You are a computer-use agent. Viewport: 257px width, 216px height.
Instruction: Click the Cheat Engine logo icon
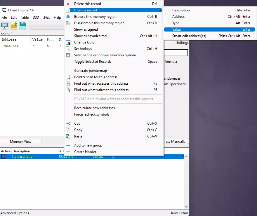pos(4,10)
